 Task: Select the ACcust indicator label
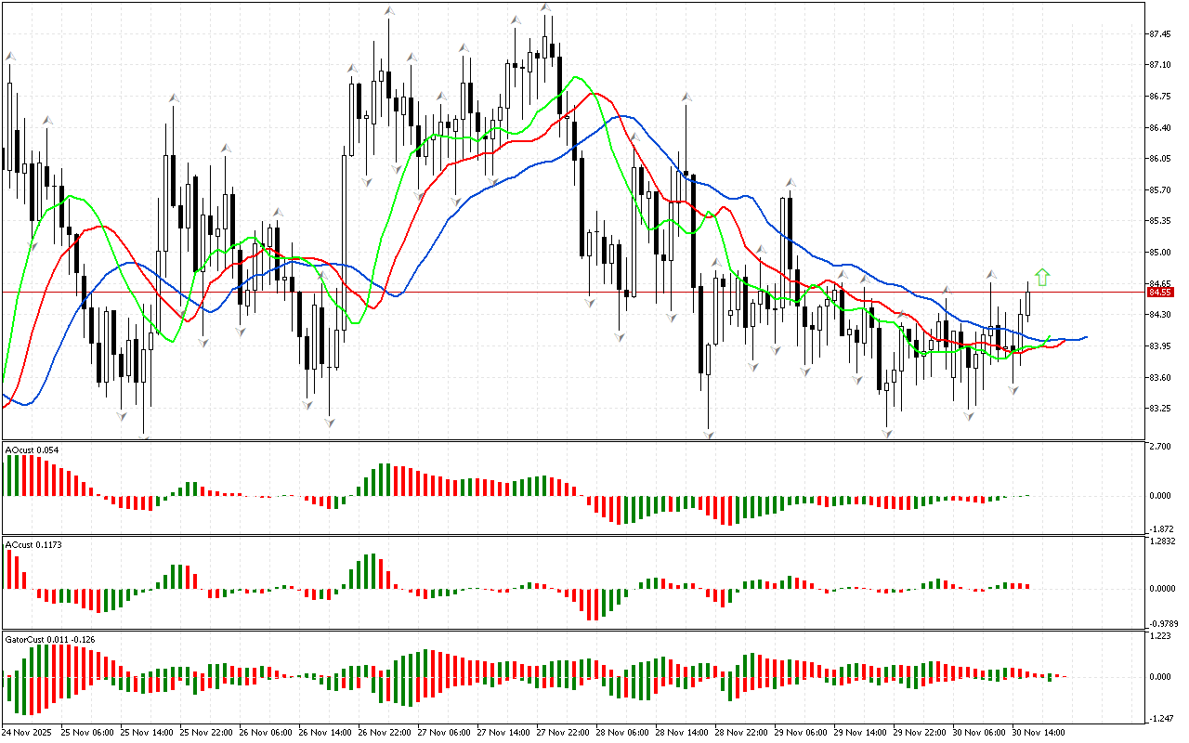pos(33,544)
